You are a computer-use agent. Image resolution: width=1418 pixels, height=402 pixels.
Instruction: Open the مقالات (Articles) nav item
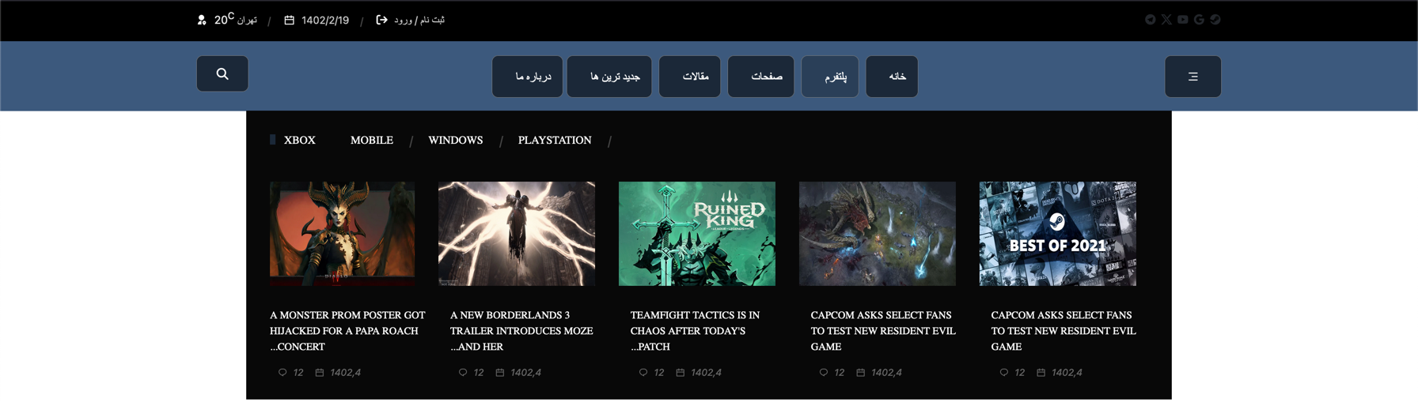pos(690,77)
